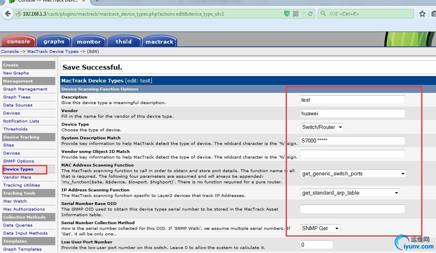Click the reload page icon
The height and width of the screenshot is (253, 436).
point(310,14)
